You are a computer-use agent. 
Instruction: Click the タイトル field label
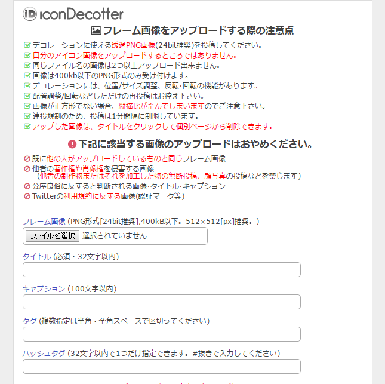[36, 257]
